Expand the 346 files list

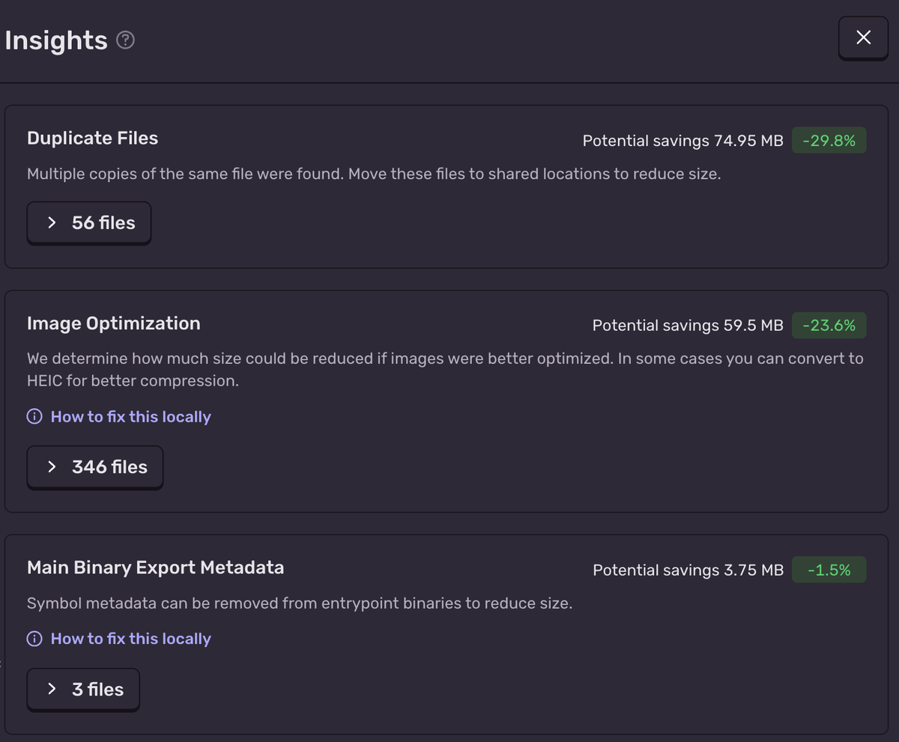(95, 466)
